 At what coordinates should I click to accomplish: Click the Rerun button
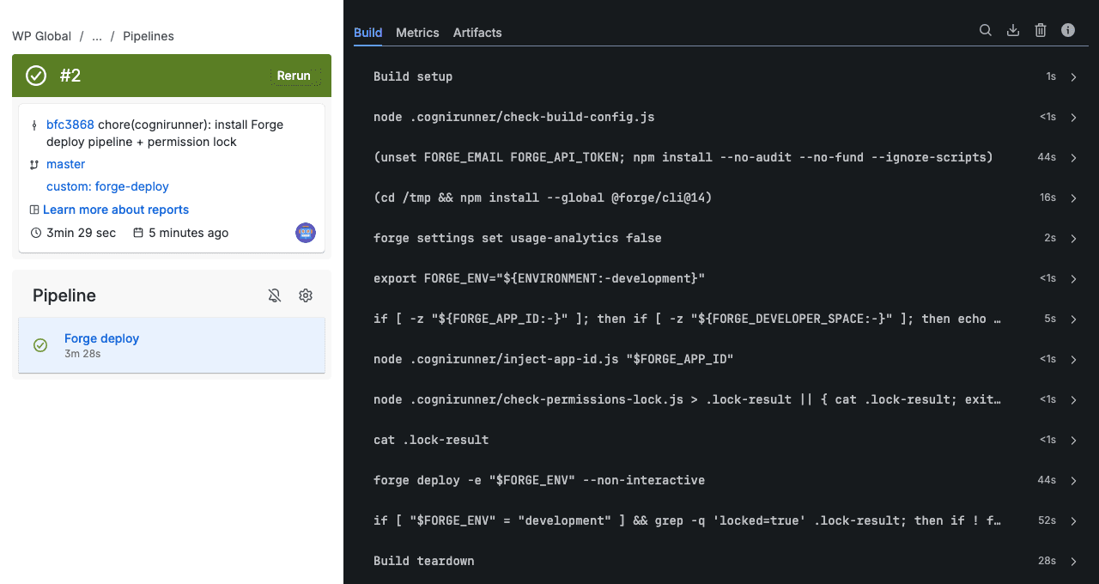coord(294,76)
